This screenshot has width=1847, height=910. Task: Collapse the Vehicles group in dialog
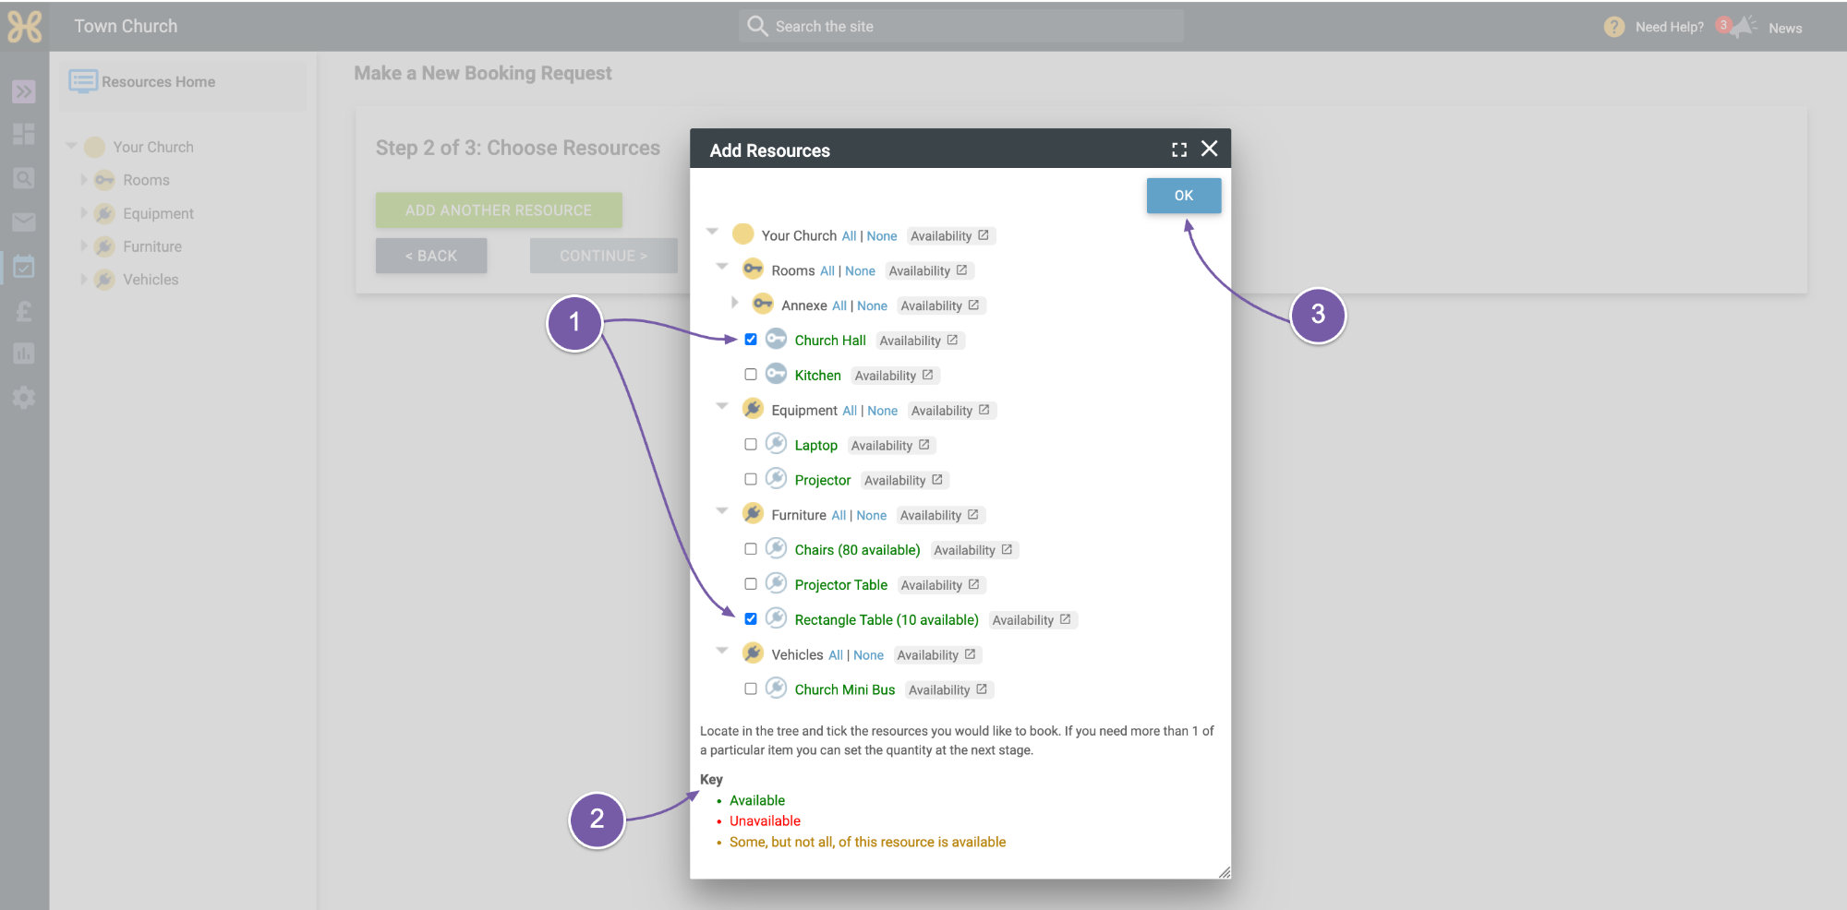(x=722, y=651)
